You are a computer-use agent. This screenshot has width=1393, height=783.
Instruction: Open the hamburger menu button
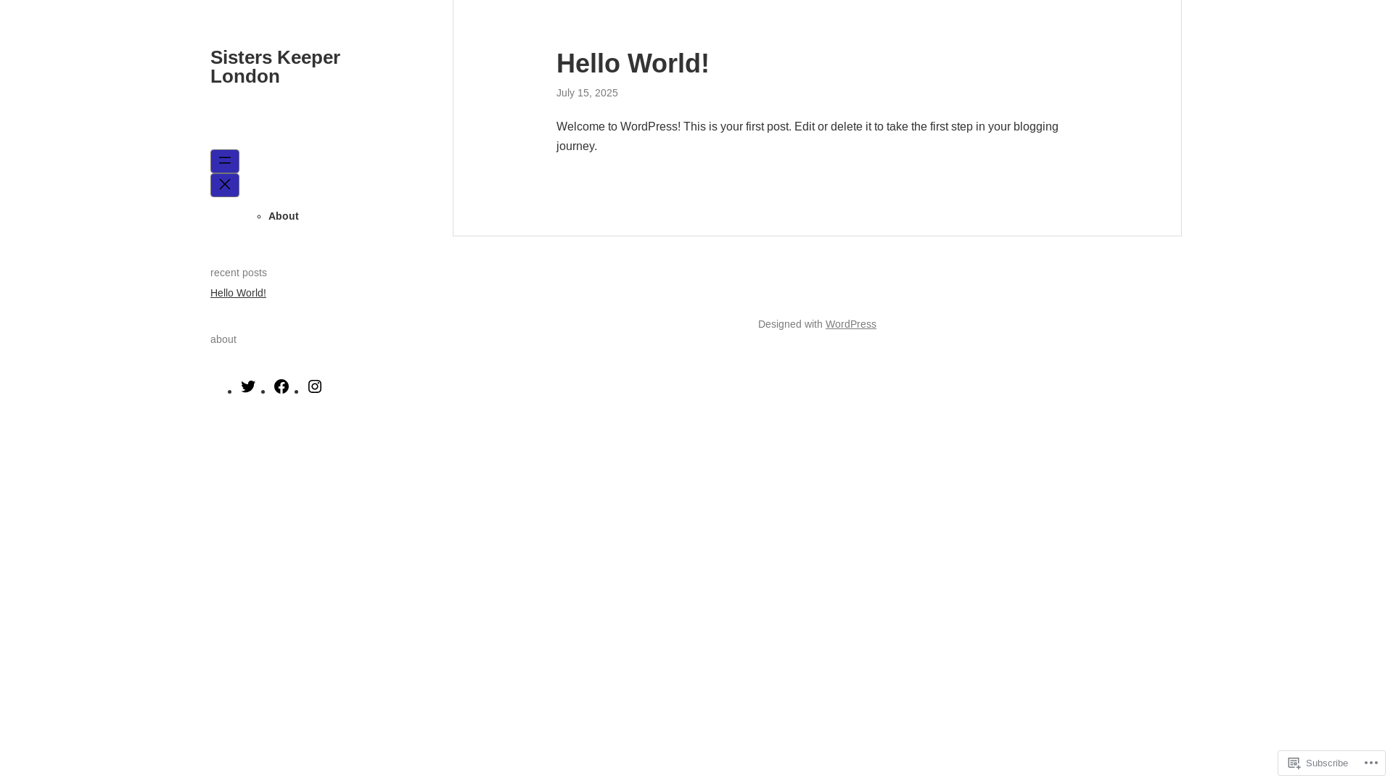pyautogui.click(x=225, y=161)
